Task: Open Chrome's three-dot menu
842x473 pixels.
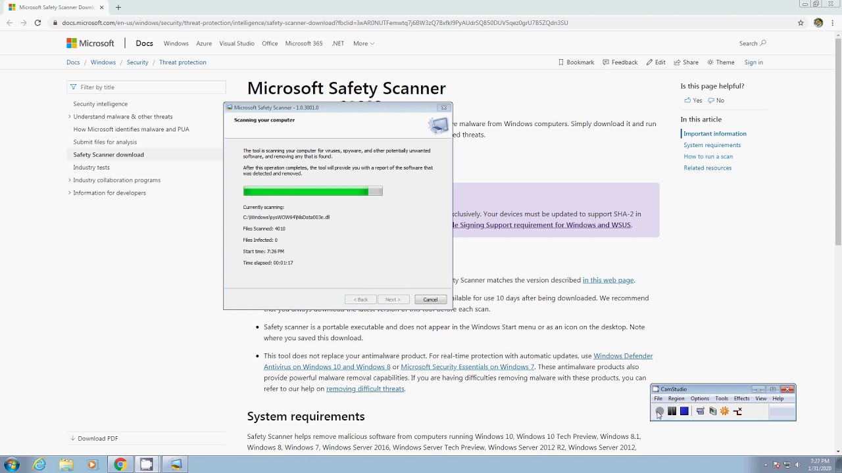Action: (833, 22)
